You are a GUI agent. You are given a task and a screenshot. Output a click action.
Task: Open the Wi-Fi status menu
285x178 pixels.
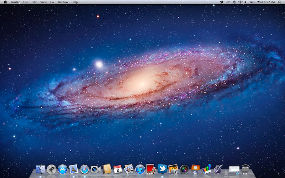point(240,2)
